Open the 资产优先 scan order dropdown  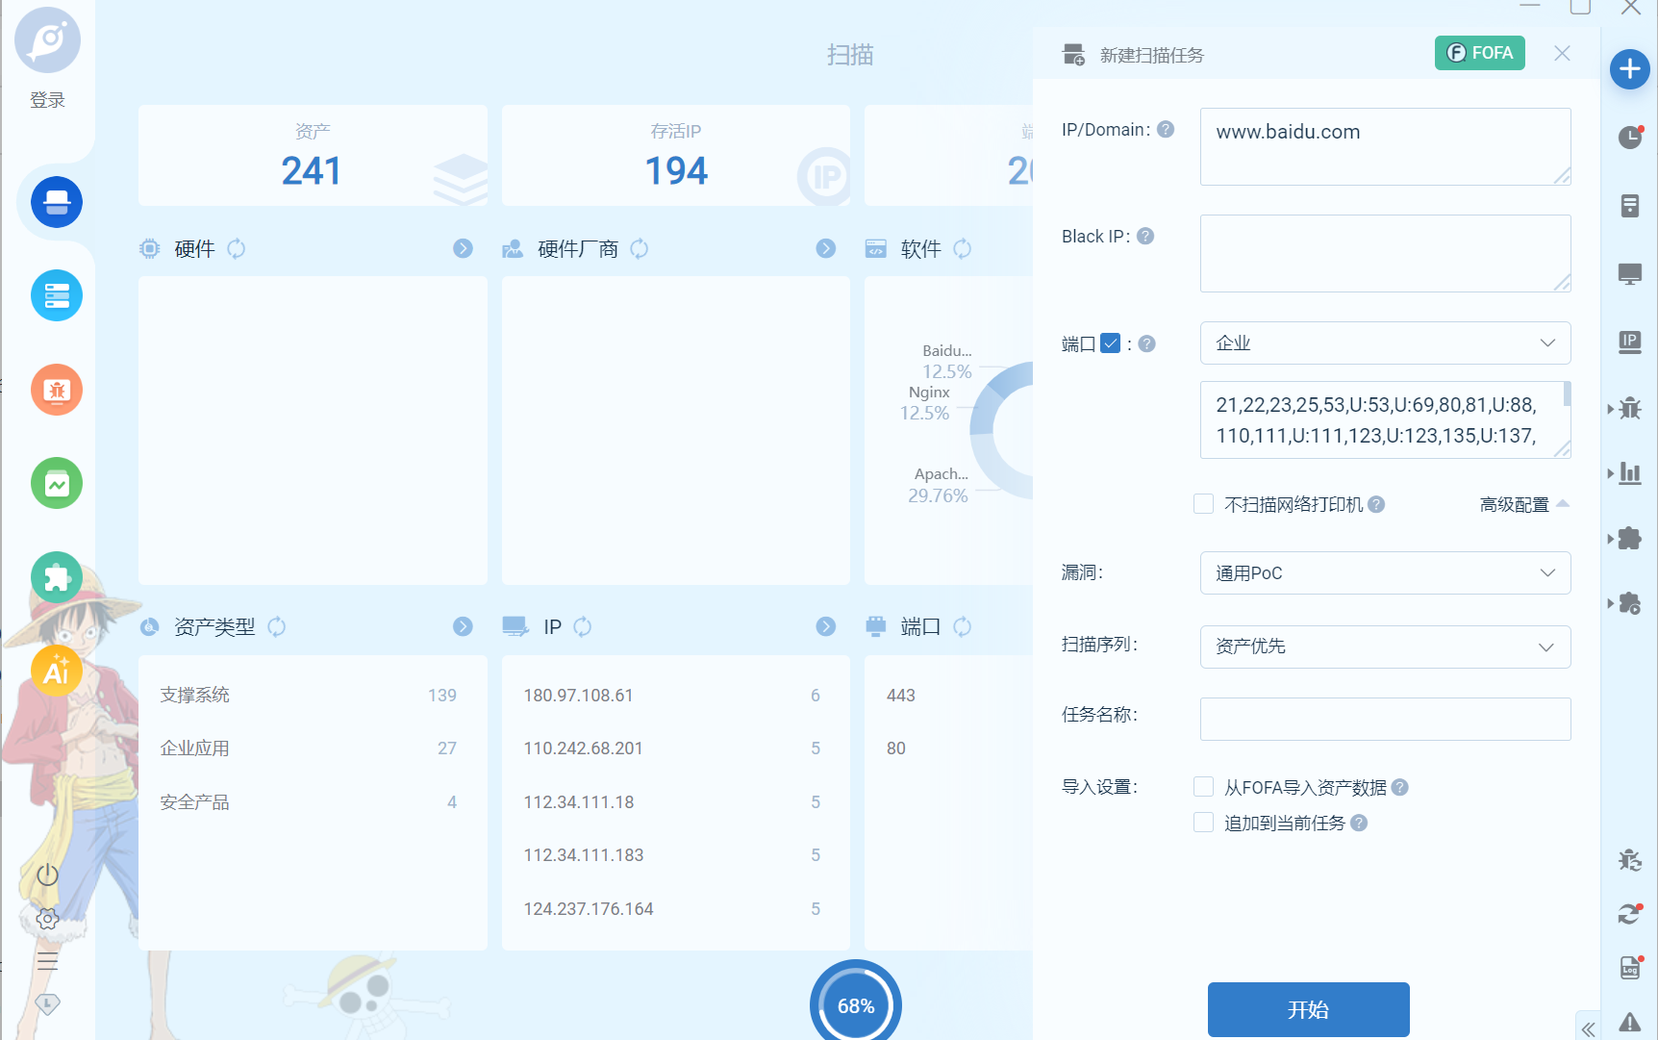coord(1386,647)
